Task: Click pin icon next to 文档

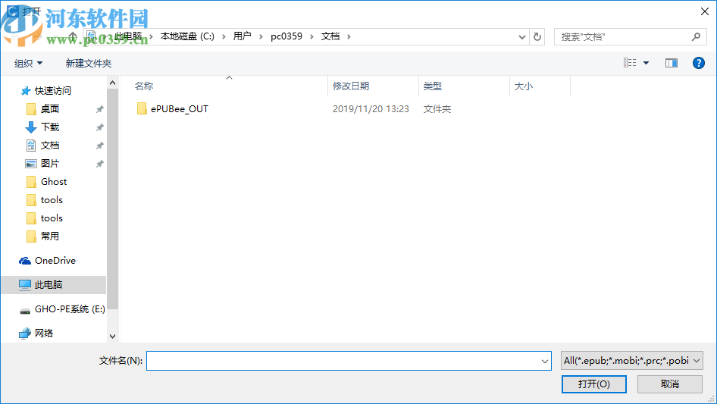Action: [99, 146]
